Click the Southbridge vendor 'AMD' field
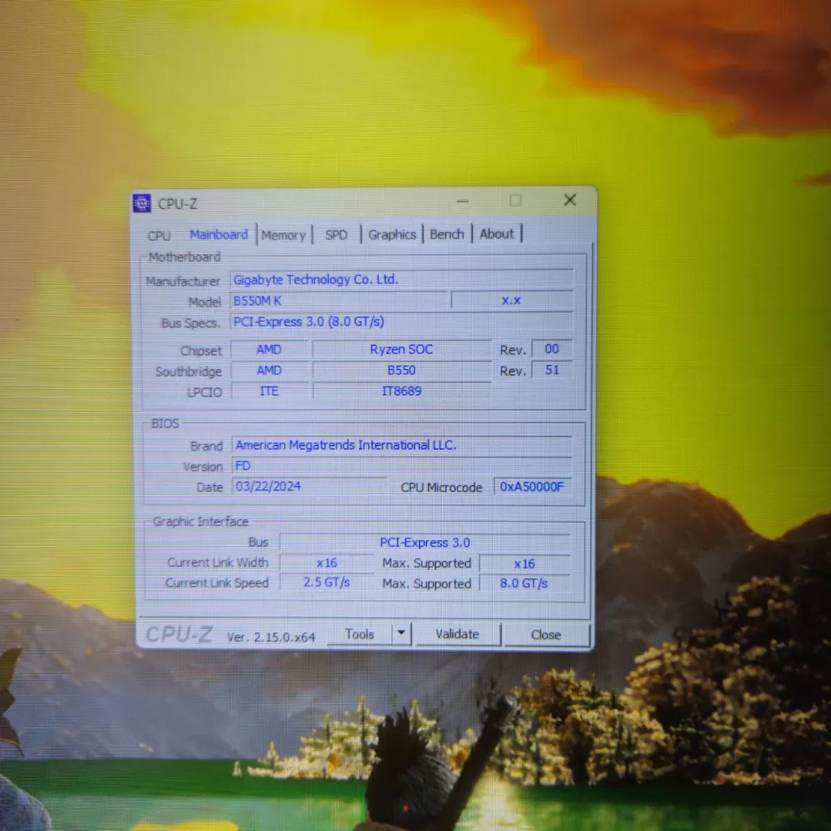The height and width of the screenshot is (831, 831). pyautogui.click(x=269, y=371)
